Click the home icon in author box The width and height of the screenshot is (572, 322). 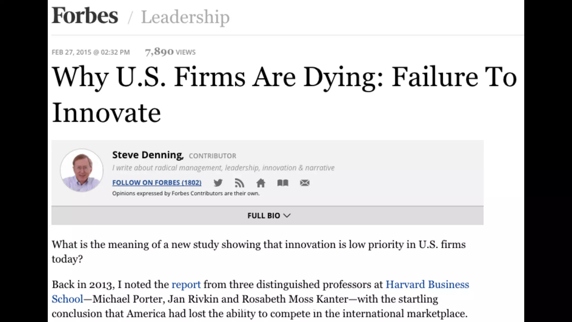click(261, 183)
